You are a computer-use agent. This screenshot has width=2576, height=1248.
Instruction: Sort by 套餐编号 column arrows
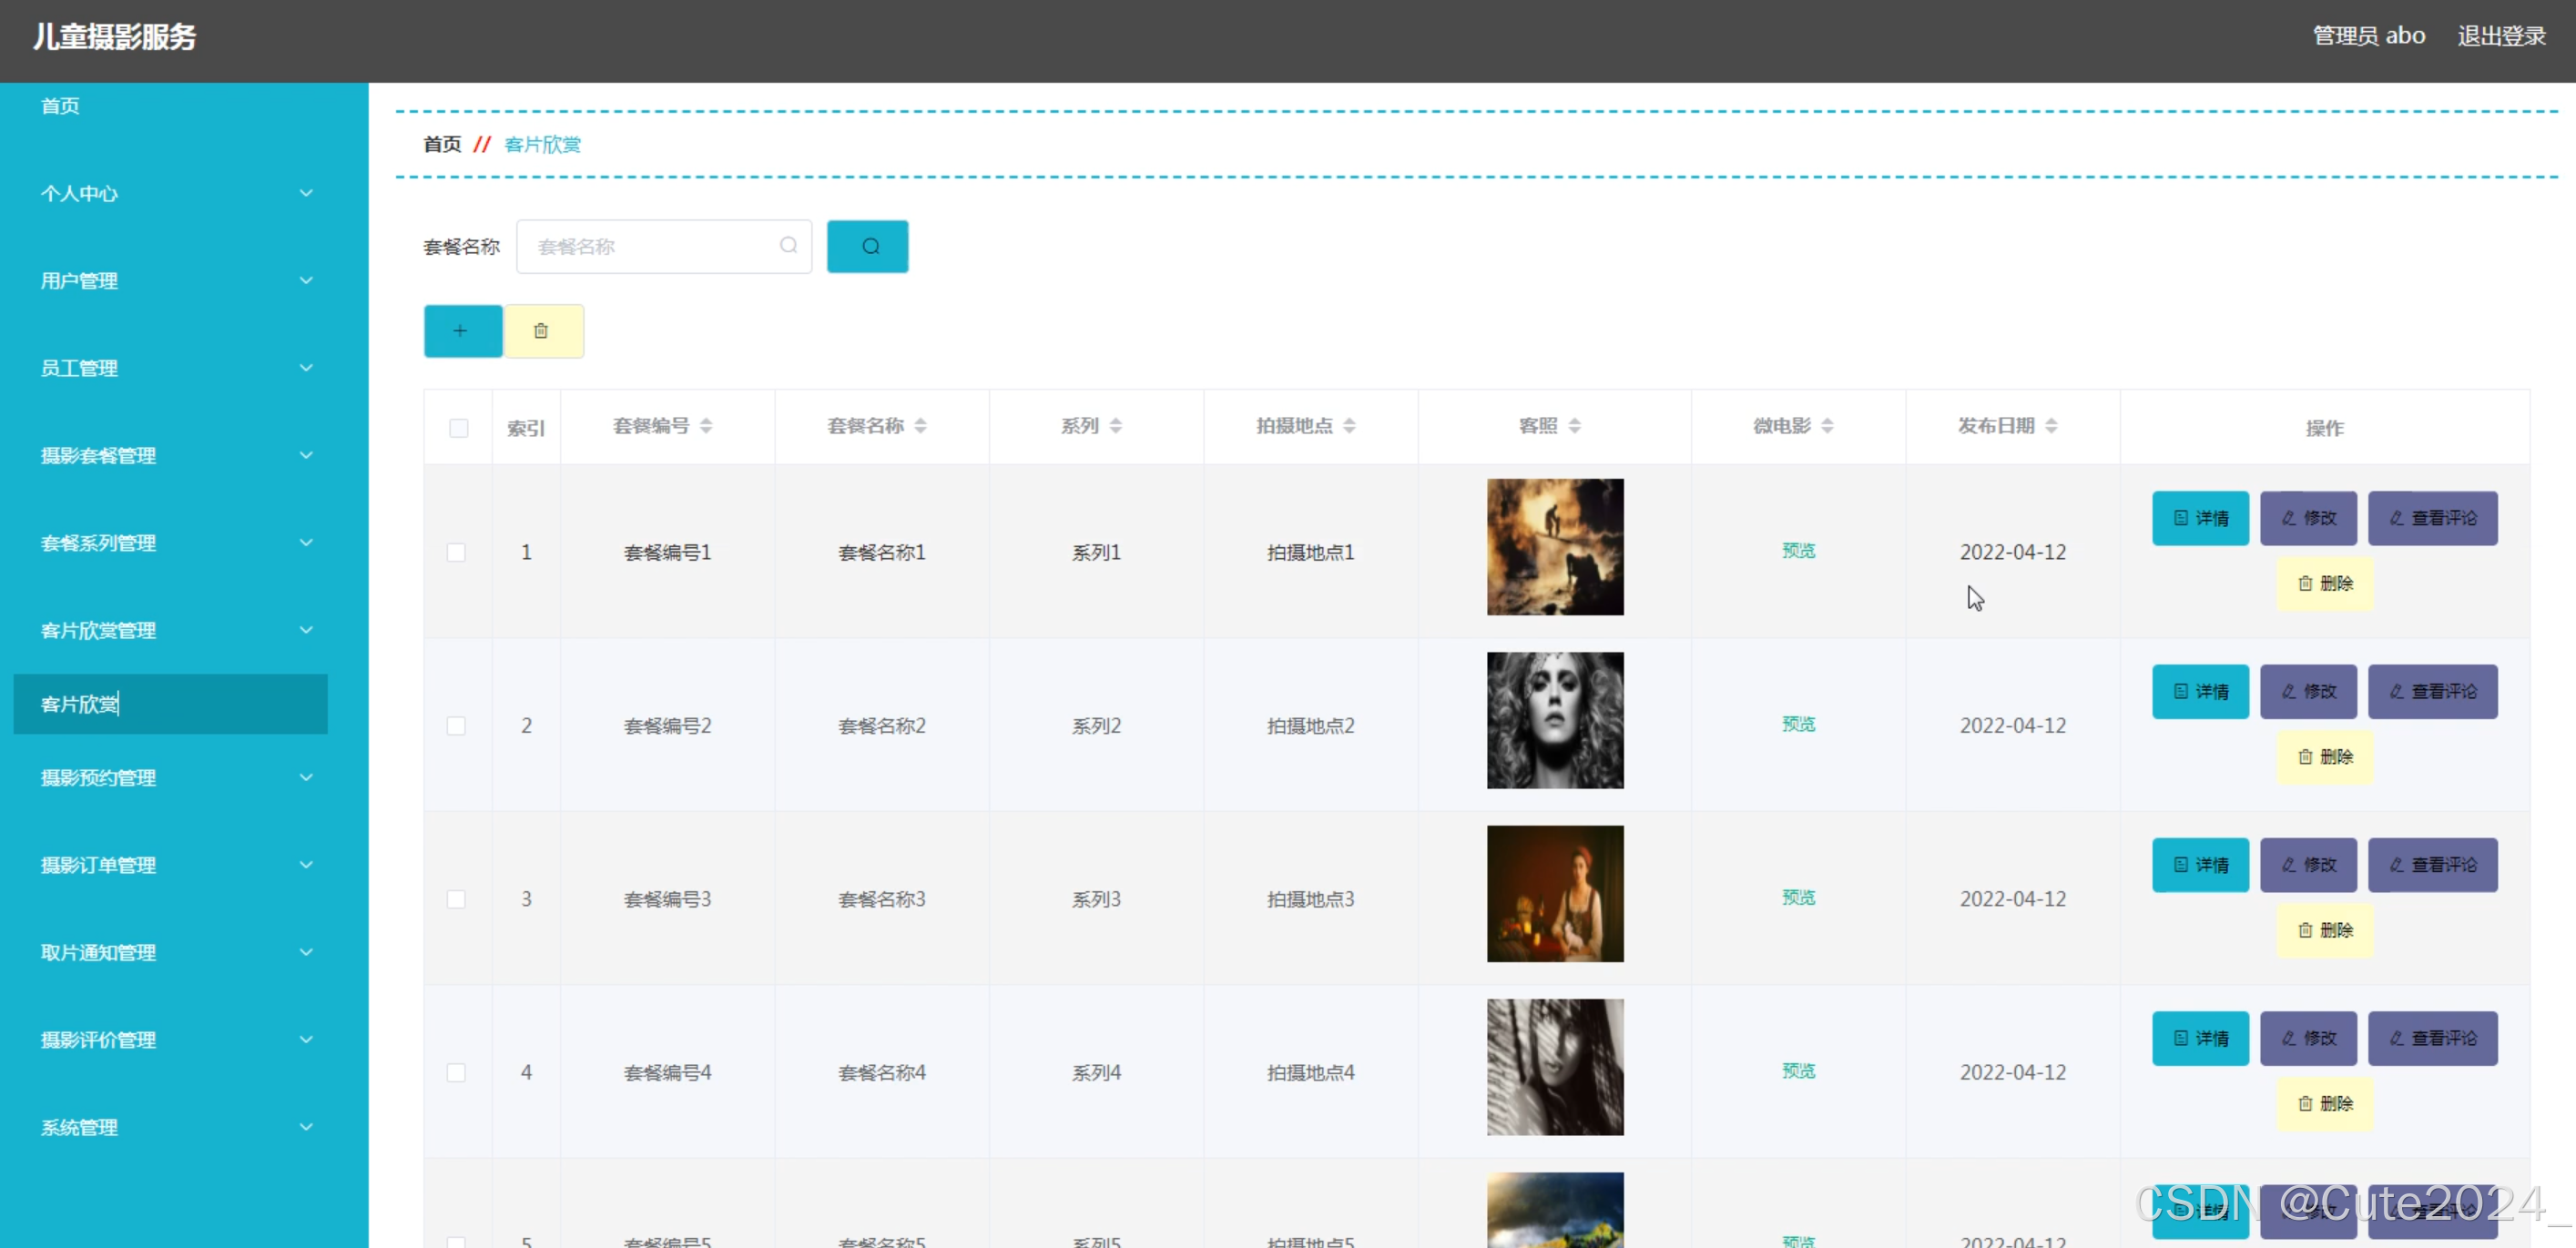[706, 426]
